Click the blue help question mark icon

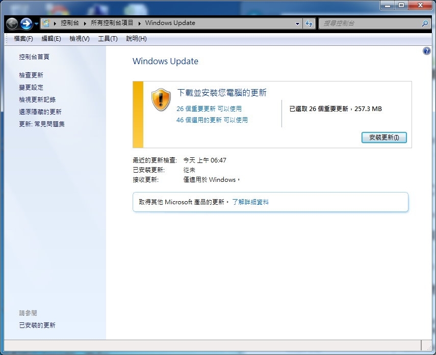tap(426, 51)
